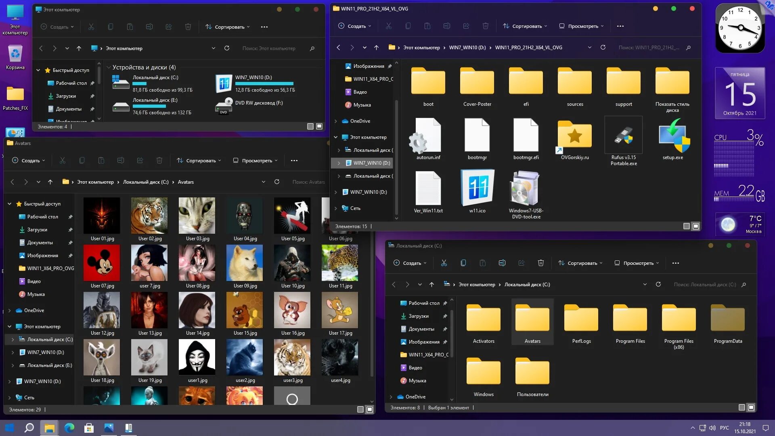Switch WIN11_PRO window to large icons view
The height and width of the screenshot is (436, 775).
tap(696, 226)
